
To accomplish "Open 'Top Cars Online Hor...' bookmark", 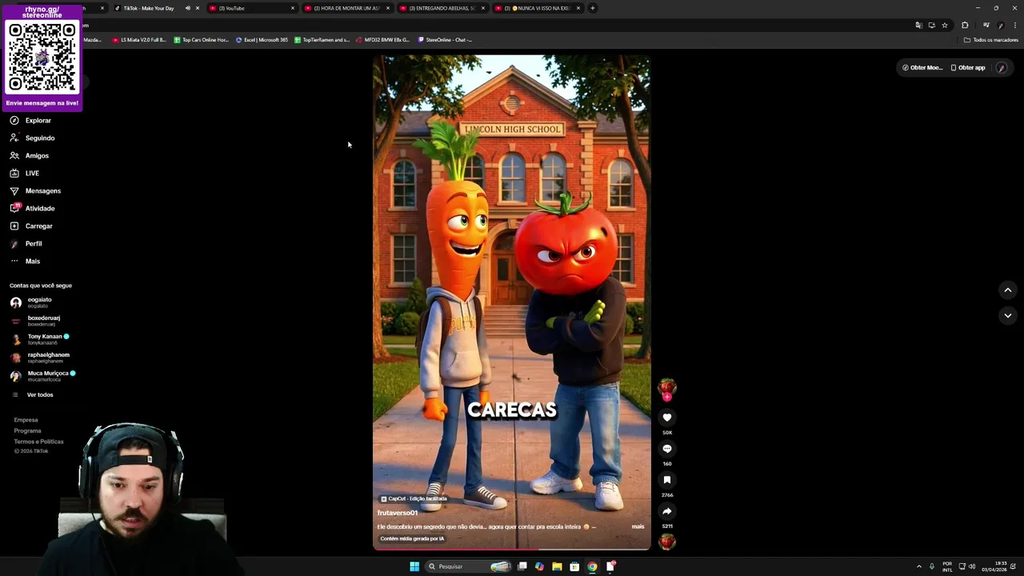I will 202,39.
